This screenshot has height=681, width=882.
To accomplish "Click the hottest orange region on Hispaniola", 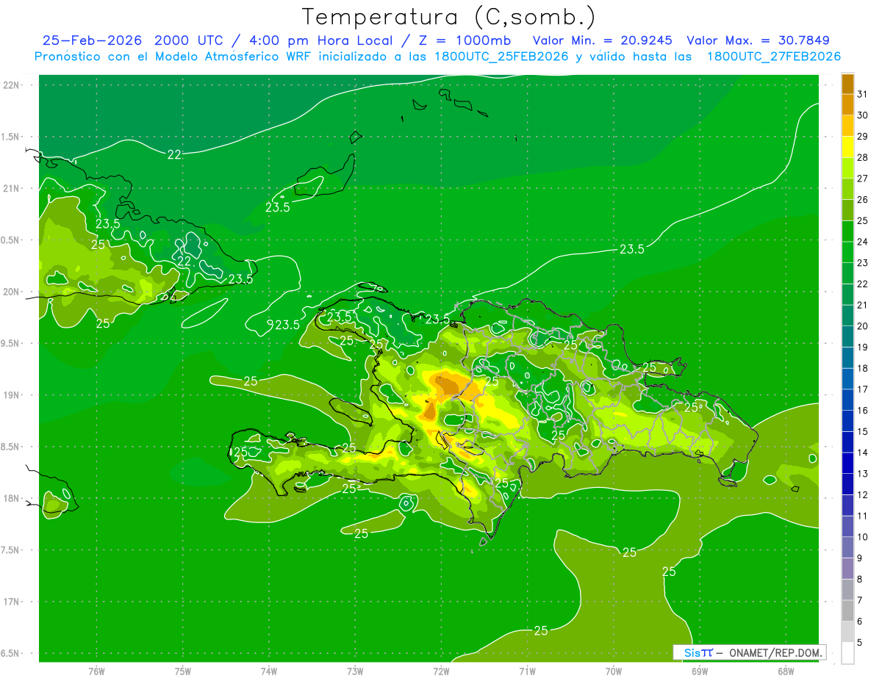I will click(x=447, y=383).
